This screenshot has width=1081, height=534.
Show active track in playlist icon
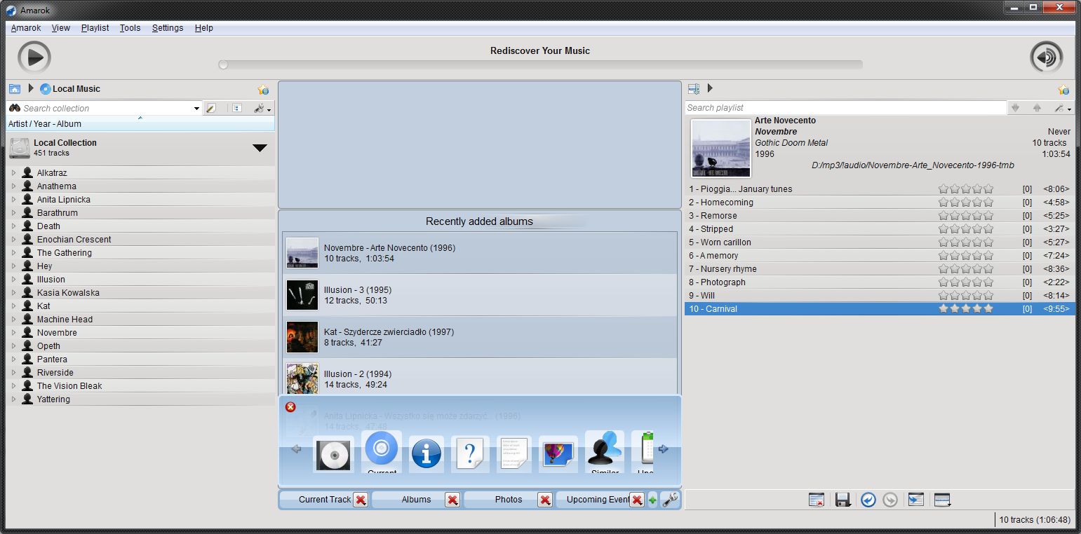point(915,500)
